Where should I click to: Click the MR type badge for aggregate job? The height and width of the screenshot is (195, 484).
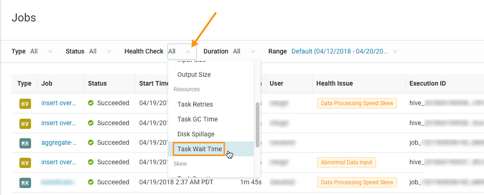pos(25,143)
